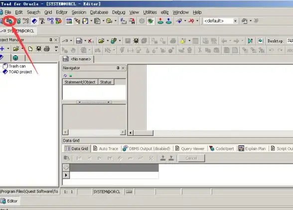Pin the Project Manager panel using pushpin icon

coord(51,40)
